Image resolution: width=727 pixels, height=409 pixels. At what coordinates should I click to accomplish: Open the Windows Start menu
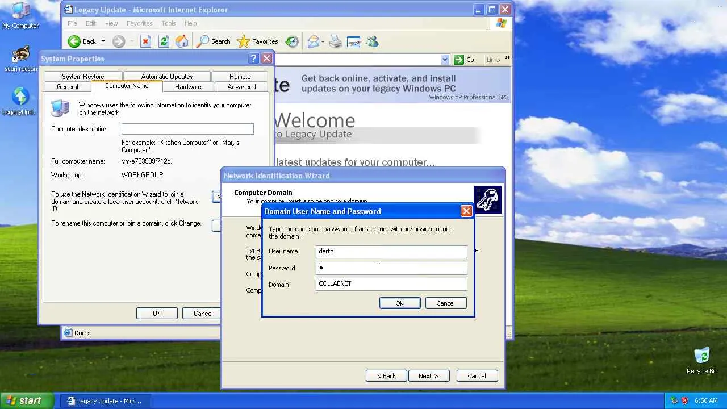pyautogui.click(x=27, y=400)
